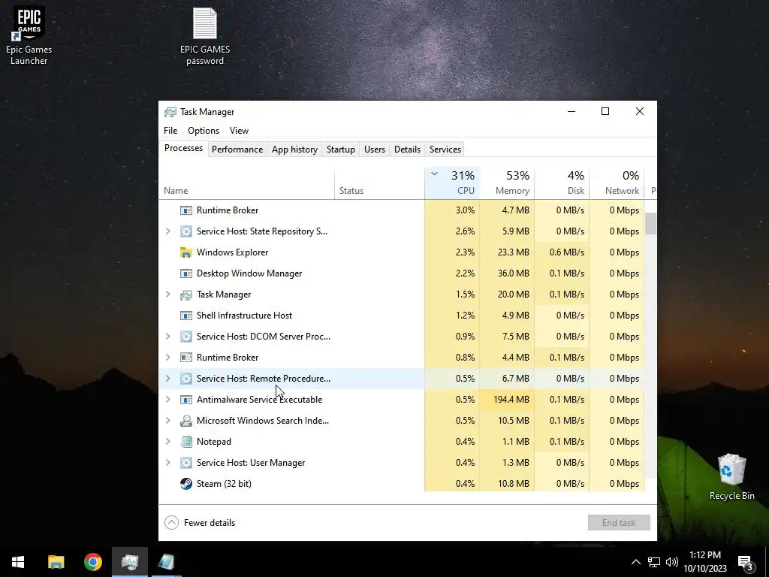The width and height of the screenshot is (769, 577).
Task: Click the taskbar clock showing 1:12 PM
Action: pyautogui.click(x=705, y=562)
